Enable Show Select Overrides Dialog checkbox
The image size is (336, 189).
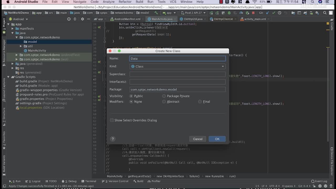click(112, 120)
